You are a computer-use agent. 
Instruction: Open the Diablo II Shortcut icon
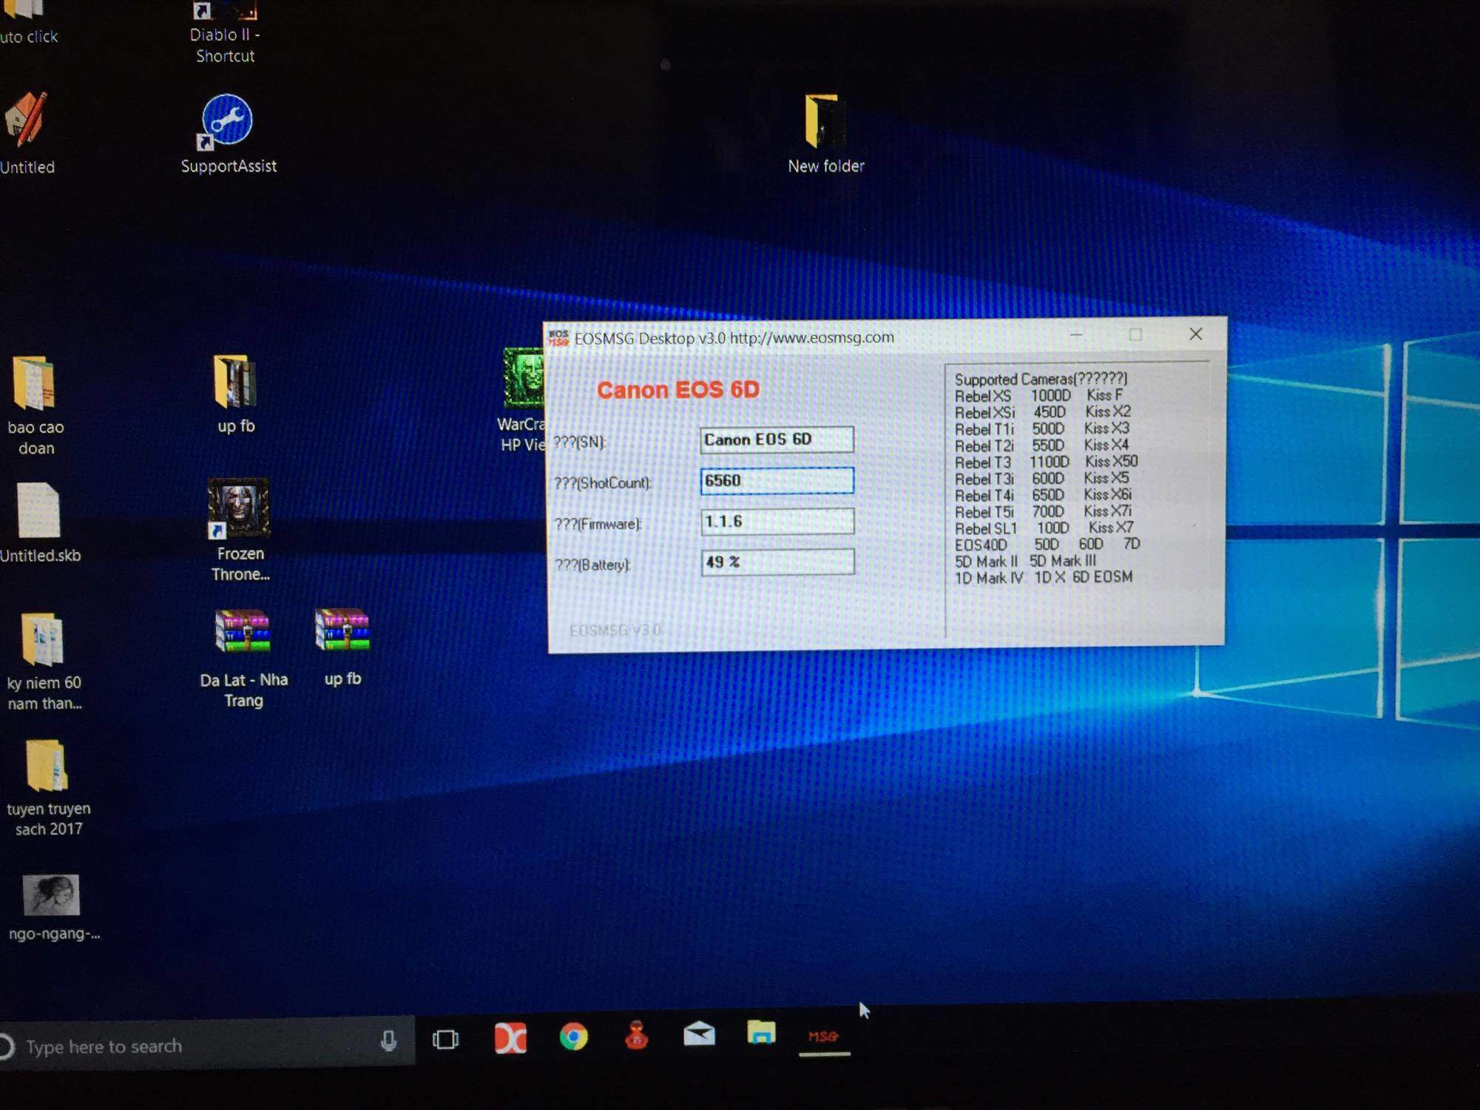(x=224, y=10)
